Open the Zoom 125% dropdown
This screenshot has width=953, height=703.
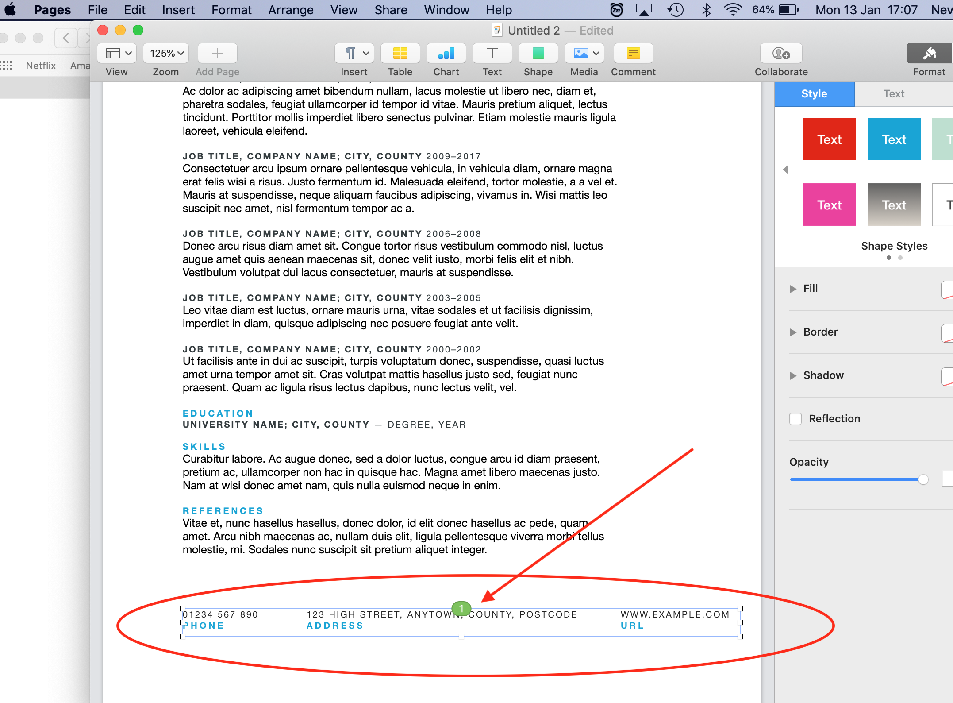coord(166,54)
